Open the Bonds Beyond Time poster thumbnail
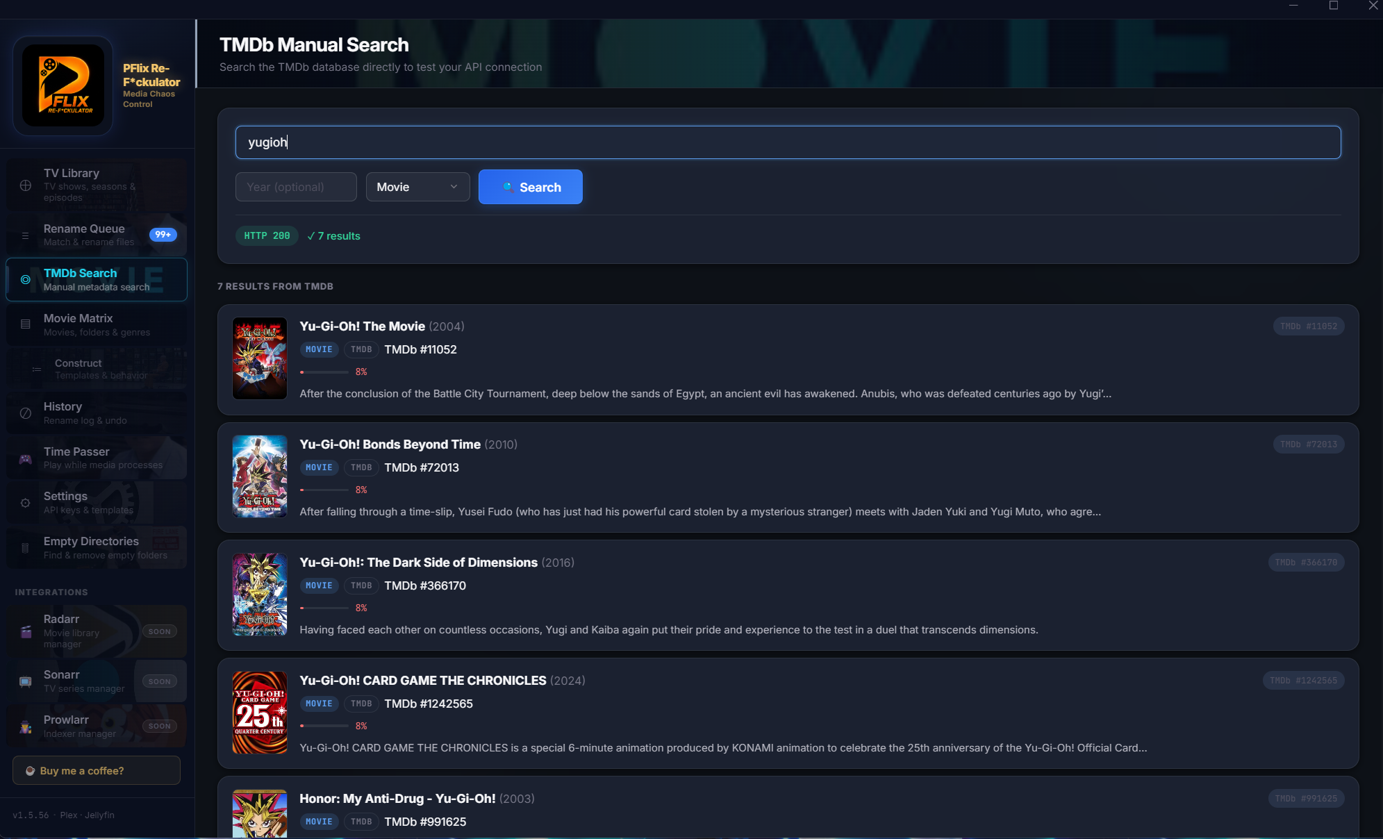This screenshot has width=1383, height=839. pyautogui.click(x=260, y=476)
